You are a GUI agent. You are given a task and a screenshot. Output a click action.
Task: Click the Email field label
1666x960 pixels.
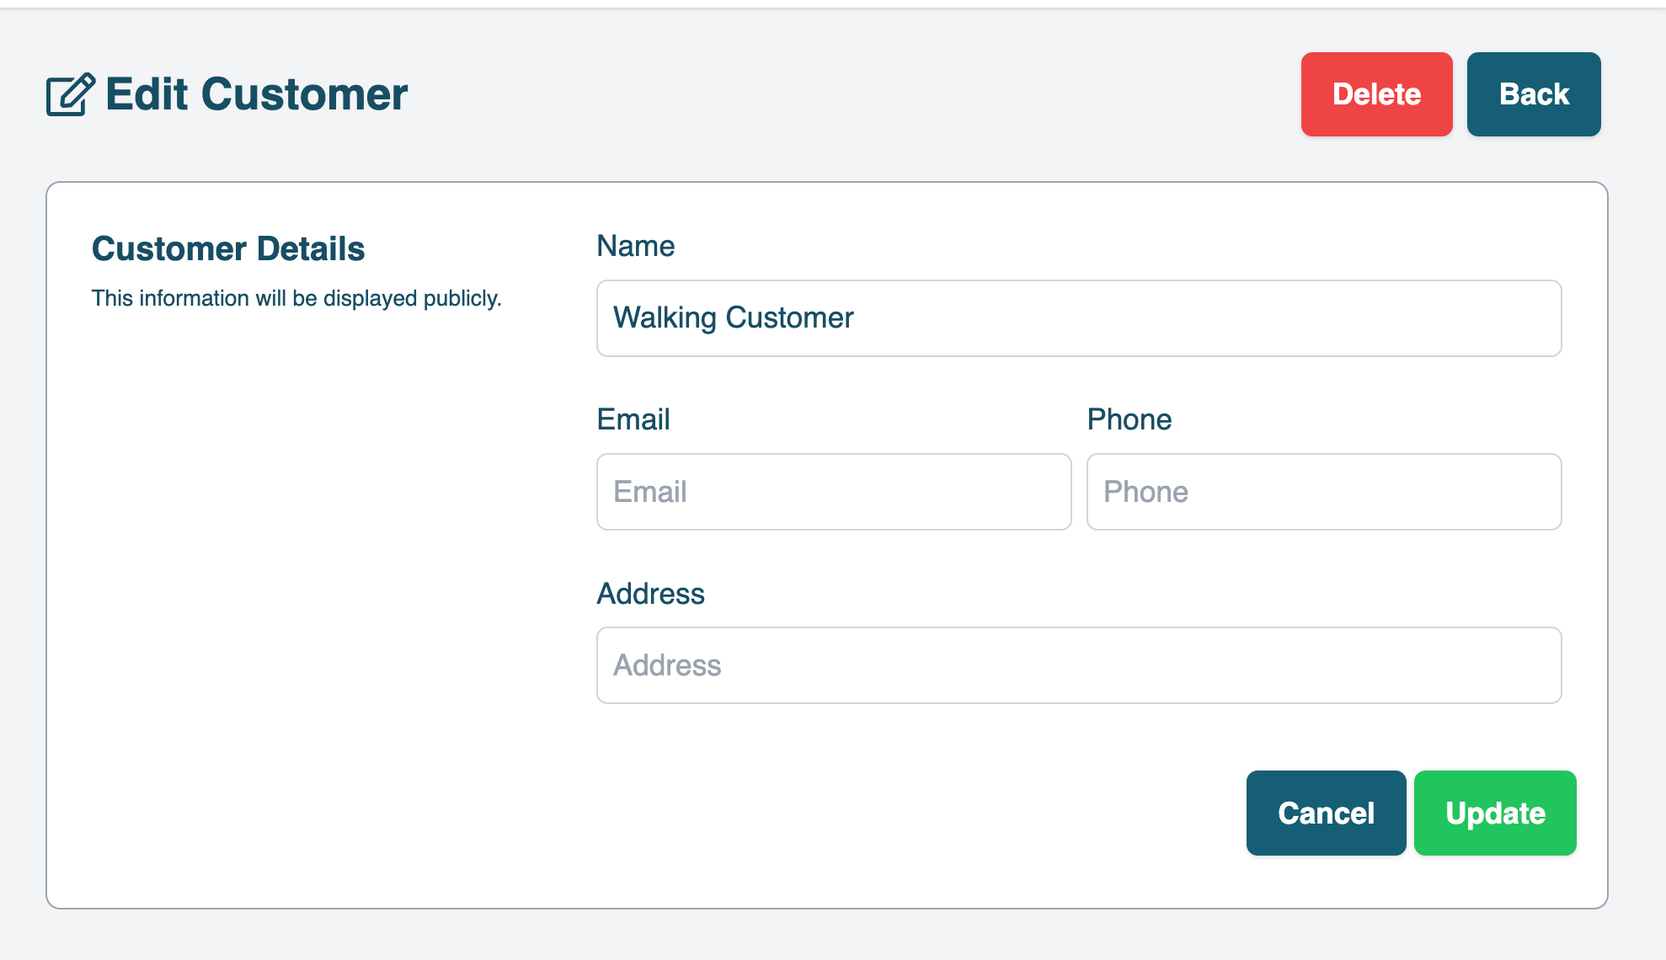click(x=633, y=419)
